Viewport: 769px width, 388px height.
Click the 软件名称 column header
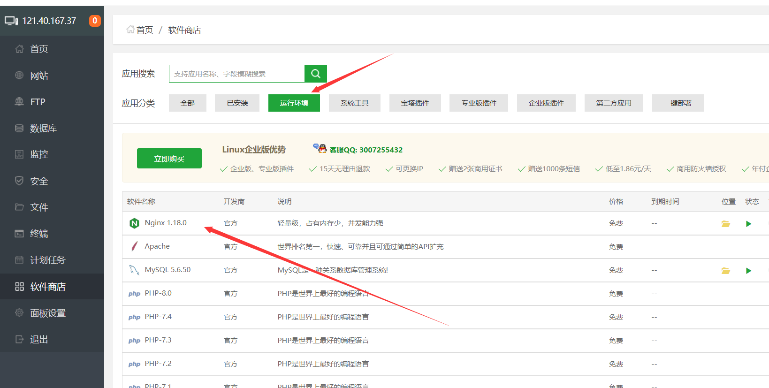[x=141, y=201]
